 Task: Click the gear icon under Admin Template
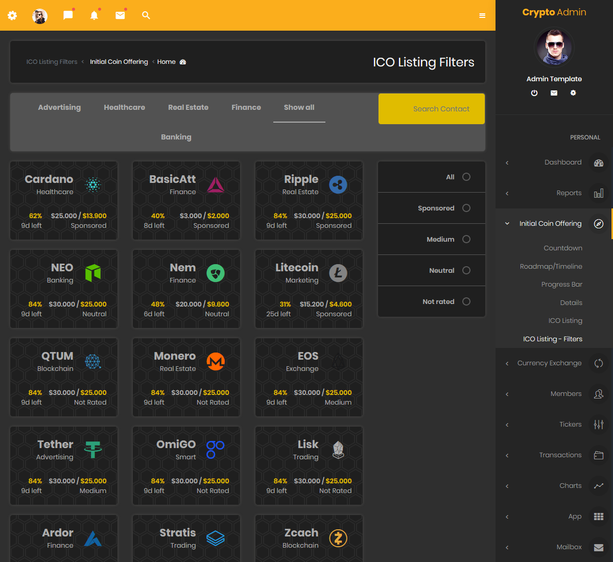click(x=573, y=93)
